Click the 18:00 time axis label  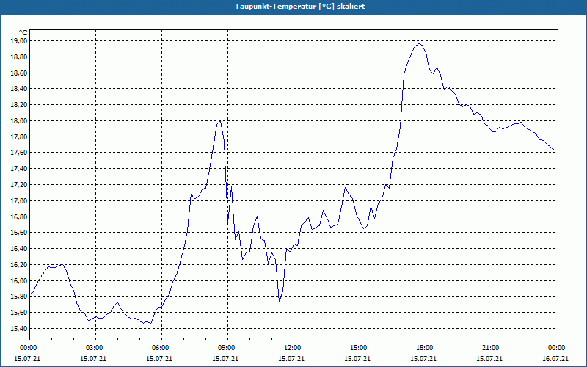(x=426, y=348)
